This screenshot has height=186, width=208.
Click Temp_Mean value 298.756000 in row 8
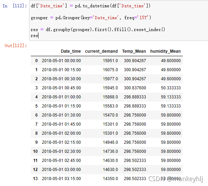[135, 133]
